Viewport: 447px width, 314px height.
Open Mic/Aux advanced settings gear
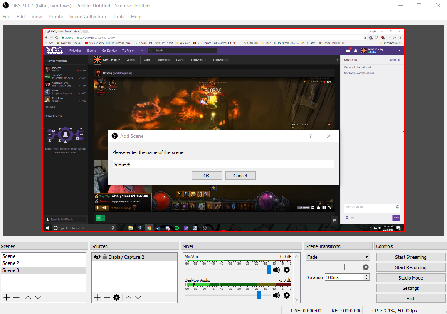tap(286, 270)
